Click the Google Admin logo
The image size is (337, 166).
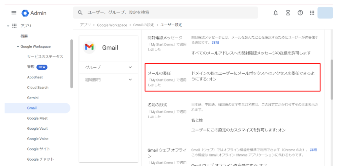coord(34,13)
